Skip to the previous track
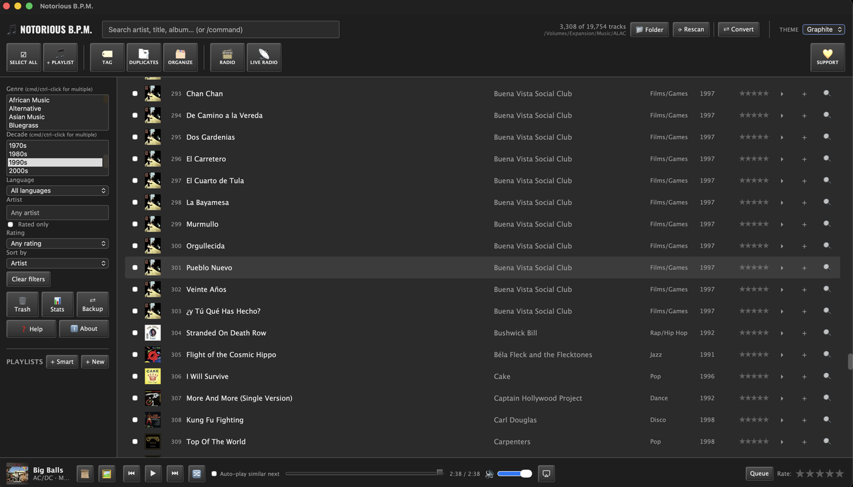Image resolution: width=853 pixels, height=487 pixels. (131, 474)
